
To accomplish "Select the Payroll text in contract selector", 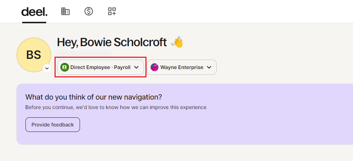I will (x=122, y=67).
